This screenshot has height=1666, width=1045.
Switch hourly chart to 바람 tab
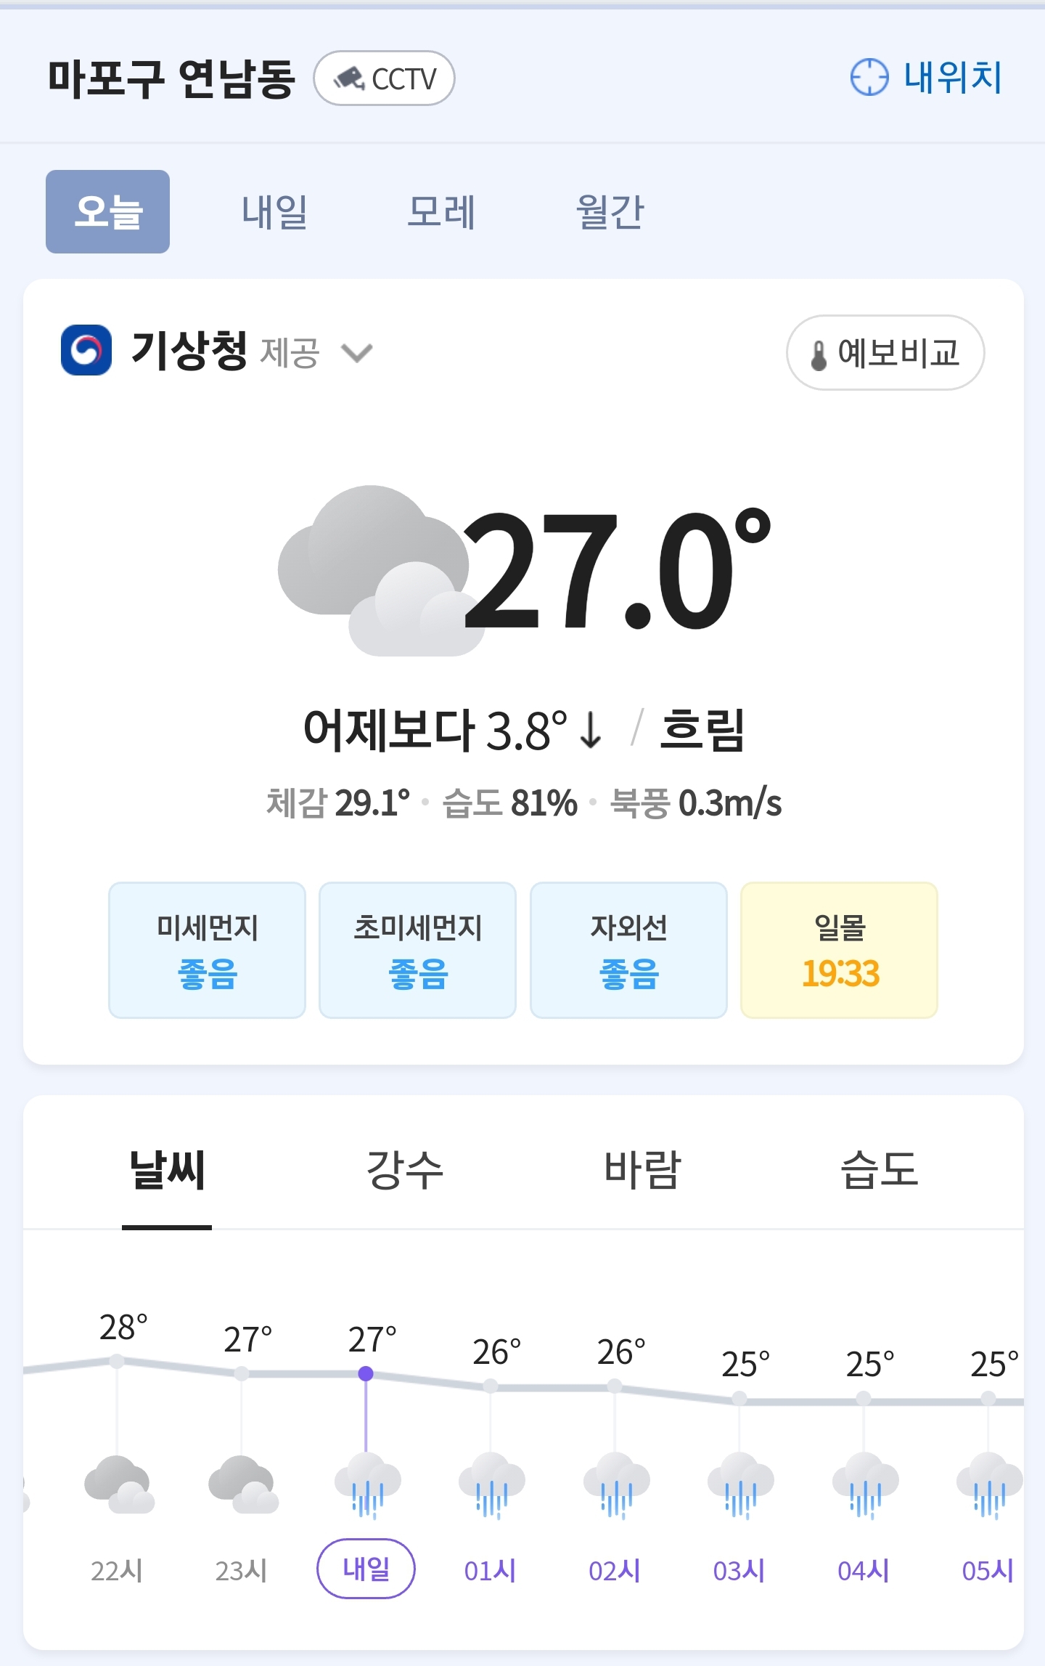click(x=642, y=1169)
